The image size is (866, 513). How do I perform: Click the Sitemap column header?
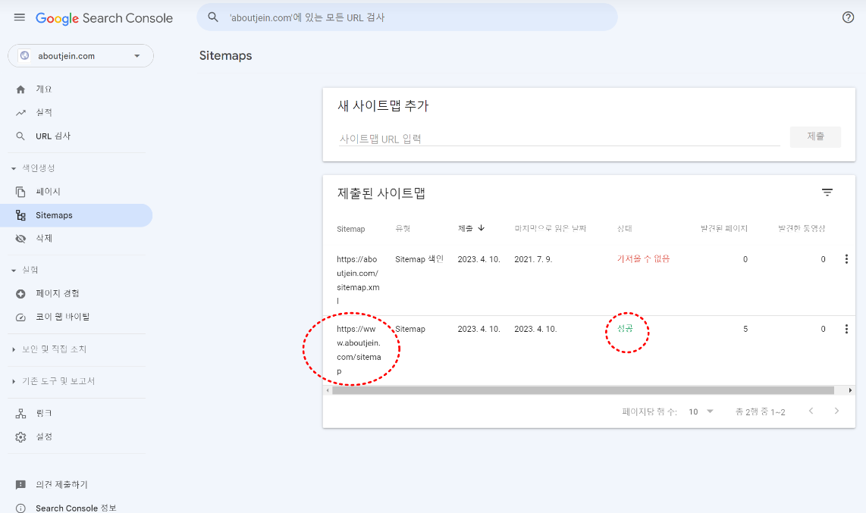pyautogui.click(x=350, y=229)
